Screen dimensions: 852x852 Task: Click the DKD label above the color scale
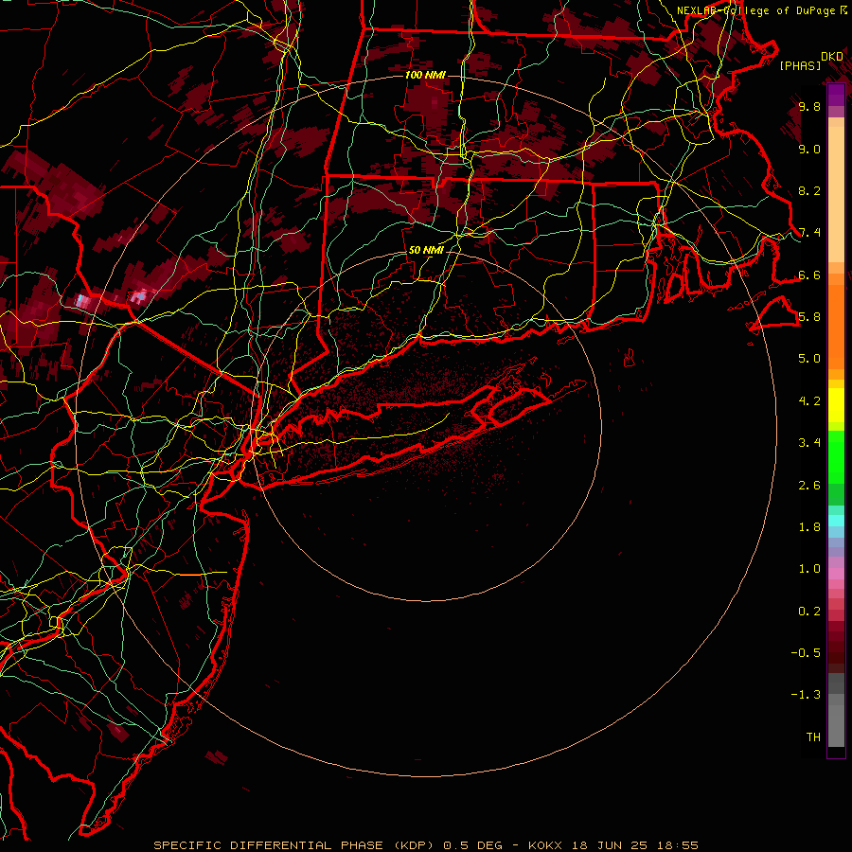click(x=832, y=57)
